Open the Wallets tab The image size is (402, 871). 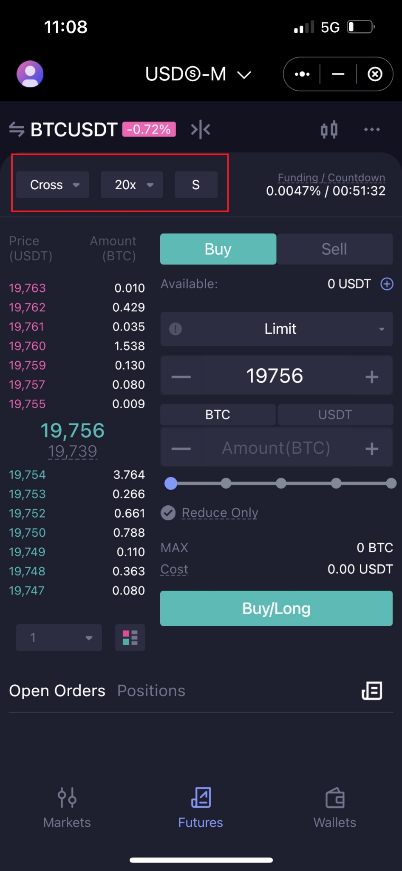click(x=335, y=806)
